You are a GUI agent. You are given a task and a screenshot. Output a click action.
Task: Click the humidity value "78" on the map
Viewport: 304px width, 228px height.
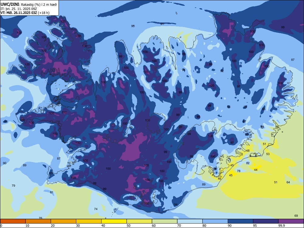239,171
